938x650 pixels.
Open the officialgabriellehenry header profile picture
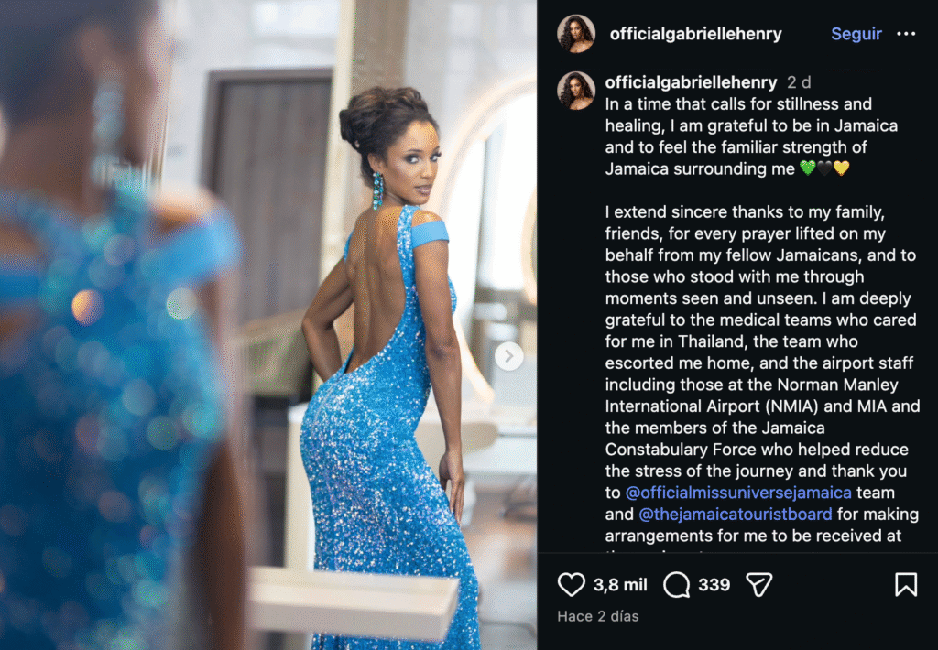(576, 34)
